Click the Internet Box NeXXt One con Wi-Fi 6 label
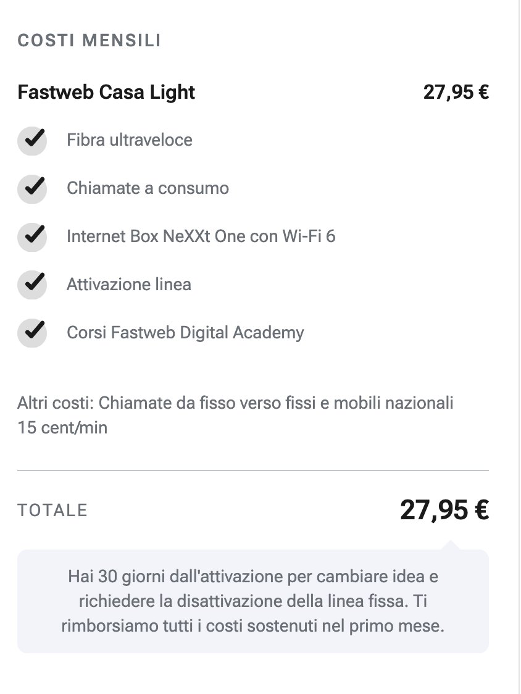The width and height of the screenshot is (521, 694). coord(201,236)
